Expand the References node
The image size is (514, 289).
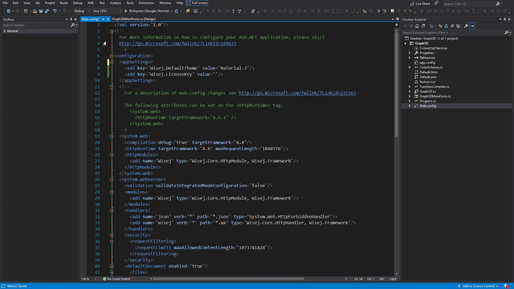coord(410,58)
